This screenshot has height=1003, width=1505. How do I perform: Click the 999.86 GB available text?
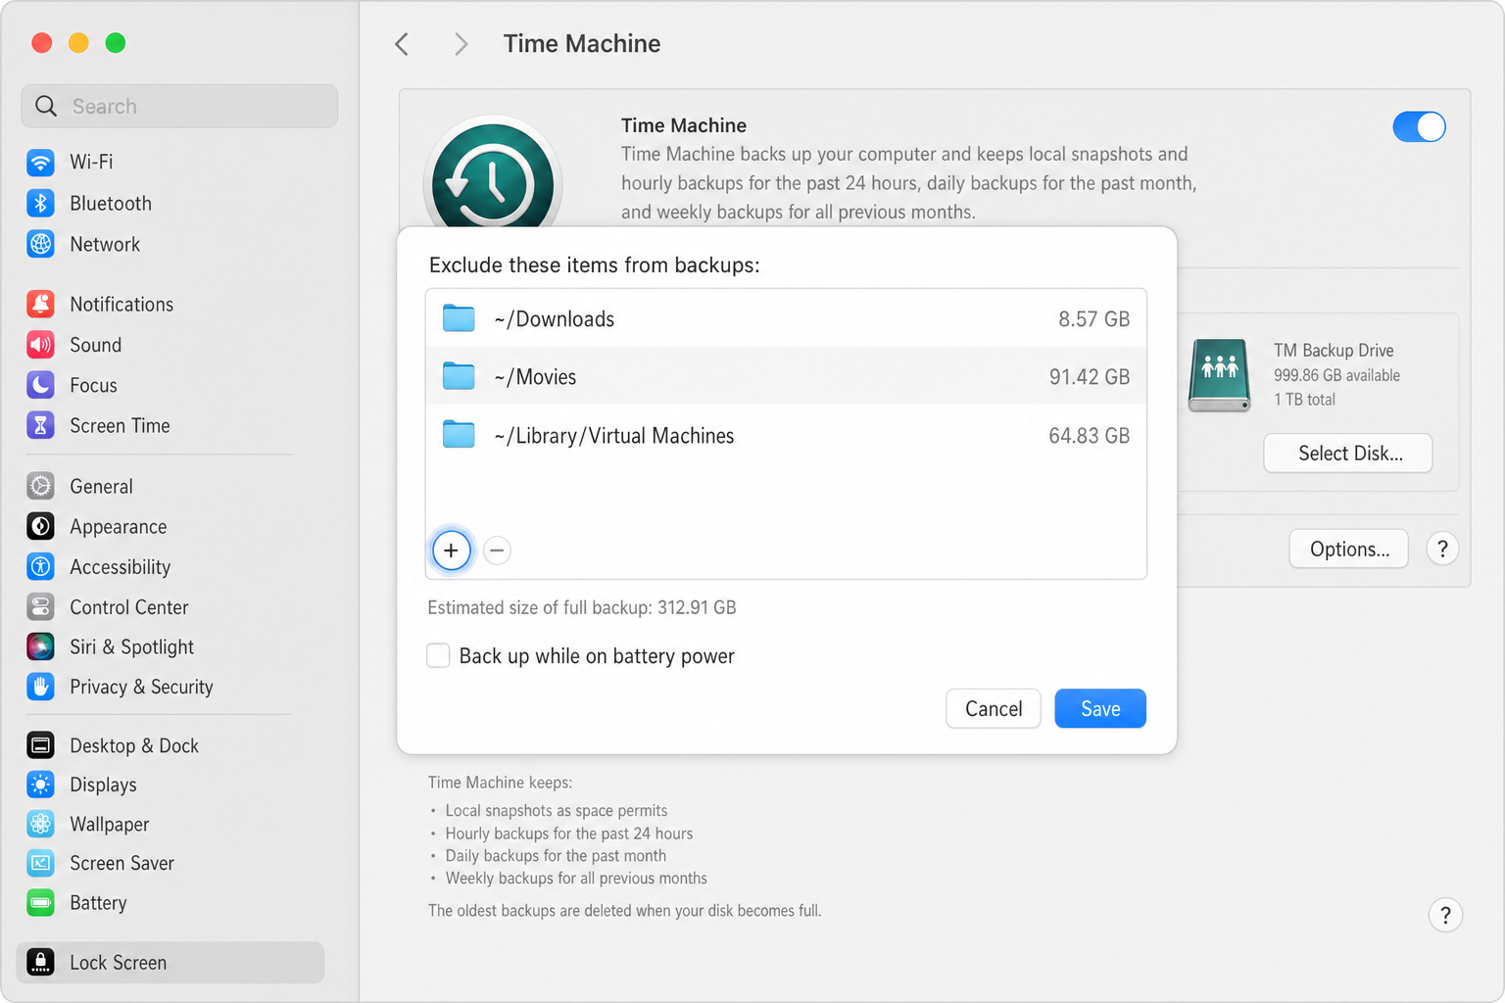tap(1336, 375)
